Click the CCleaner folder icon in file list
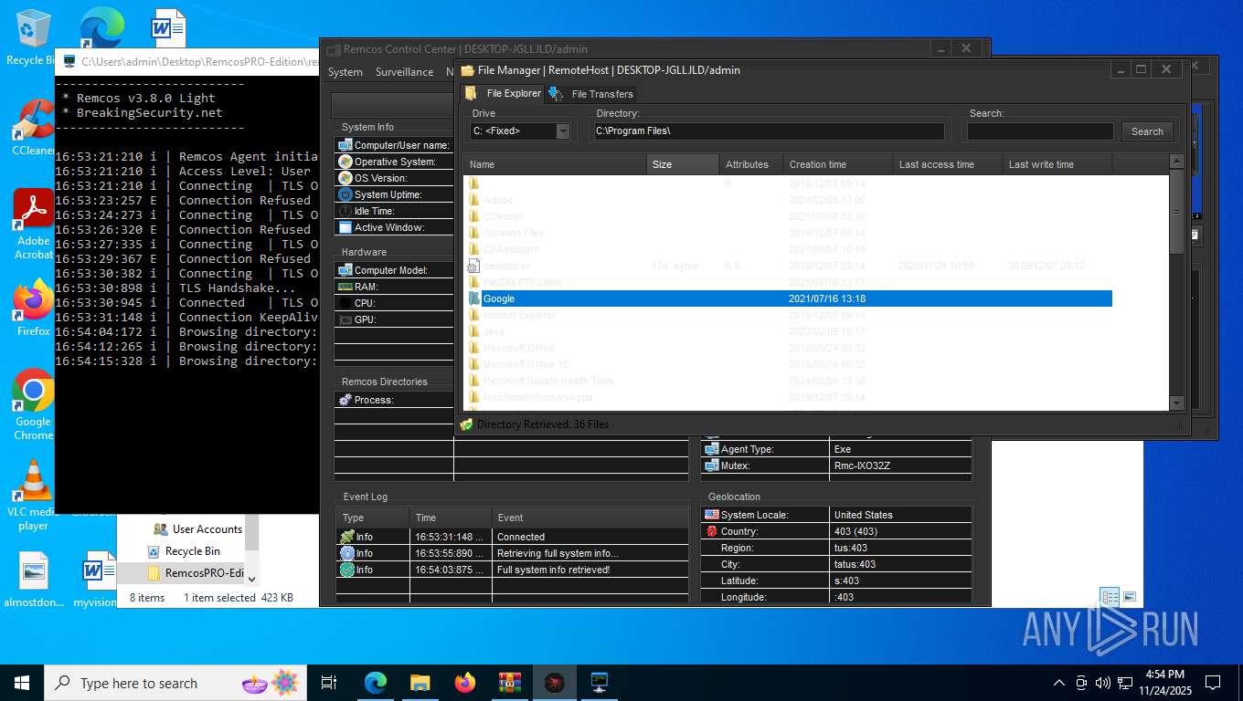1243x701 pixels. [x=473, y=216]
